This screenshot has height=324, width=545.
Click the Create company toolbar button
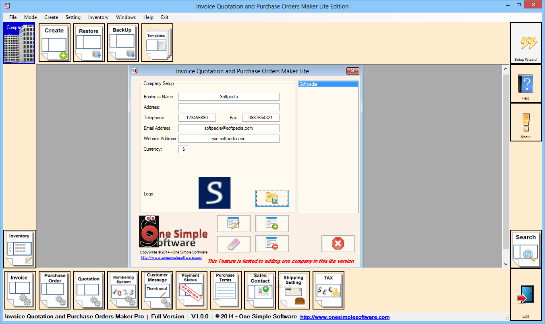[x=54, y=43]
